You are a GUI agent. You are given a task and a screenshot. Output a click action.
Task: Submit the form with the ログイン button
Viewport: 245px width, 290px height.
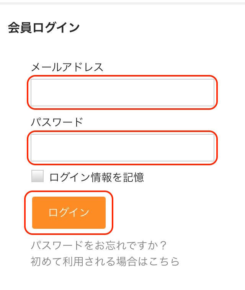pos(69,213)
